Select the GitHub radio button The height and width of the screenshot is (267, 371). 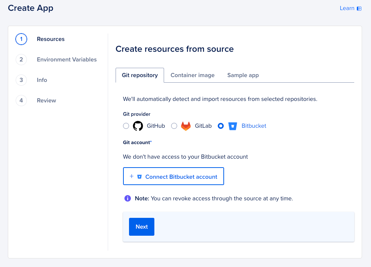(126, 126)
